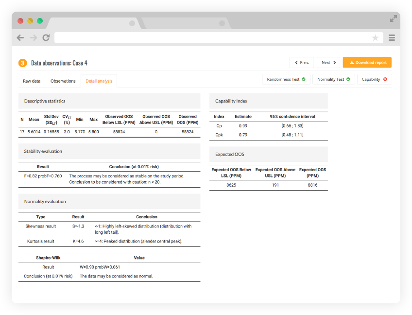Click total Expected OOS value 8816
Viewport: 412px width, 315px height.
(313, 185)
